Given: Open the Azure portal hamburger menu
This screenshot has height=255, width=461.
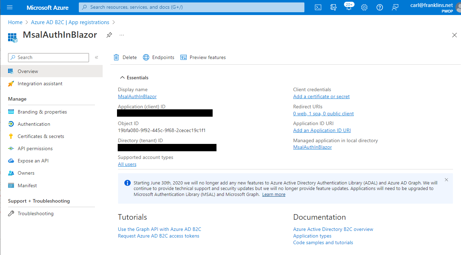Looking at the screenshot, I should click(x=9, y=7).
